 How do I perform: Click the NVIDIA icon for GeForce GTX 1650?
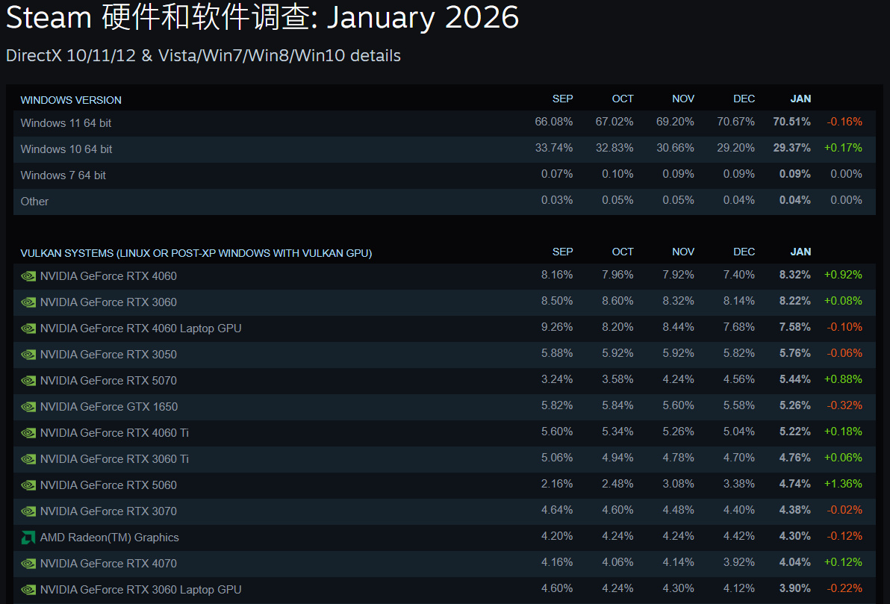[28, 407]
